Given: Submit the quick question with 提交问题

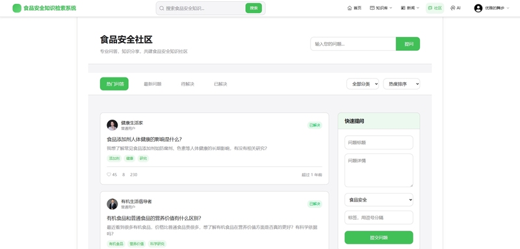Looking at the screenshot, I should tap(379, 237).
